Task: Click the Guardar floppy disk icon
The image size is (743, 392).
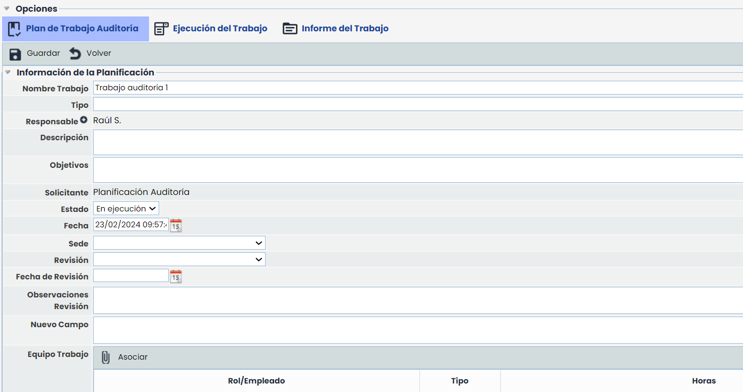Action: coord(15,54)
